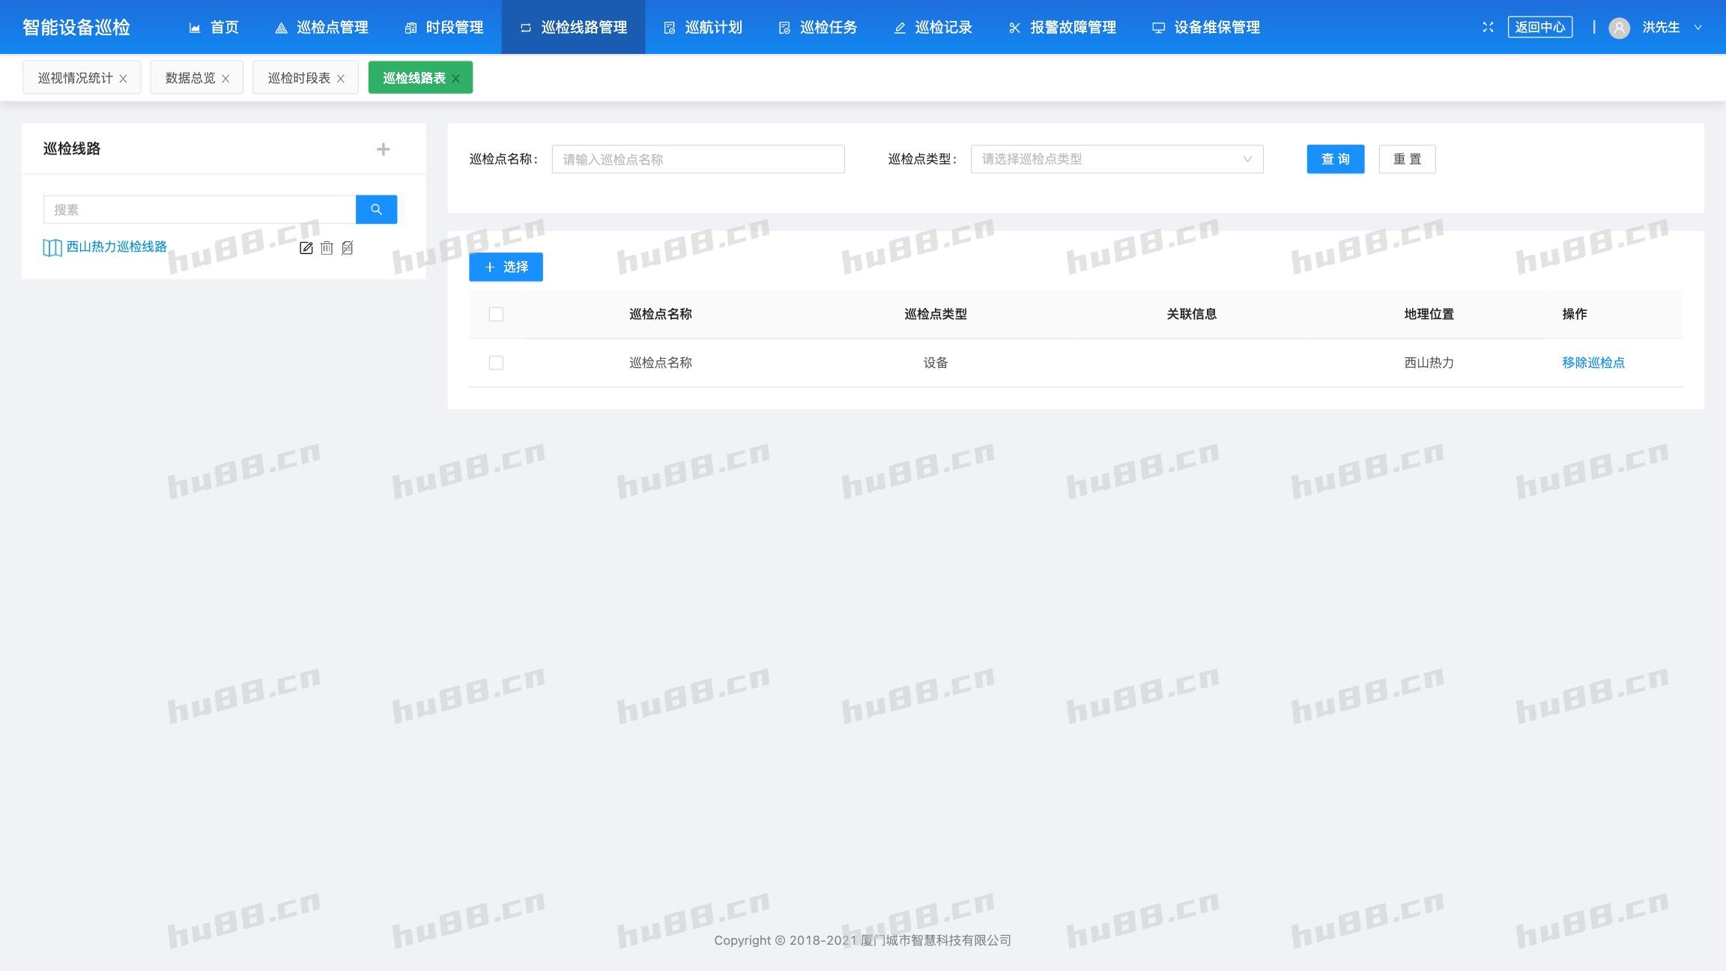This screenshot has height=971, width=1726.
Task: Switch to the 巡检时段表 tab
Action: [x=298, y=78]
